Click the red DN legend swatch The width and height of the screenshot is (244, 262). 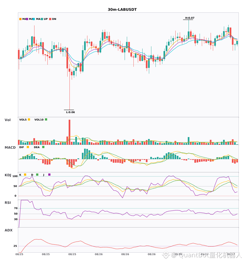[x=50, y=19]
